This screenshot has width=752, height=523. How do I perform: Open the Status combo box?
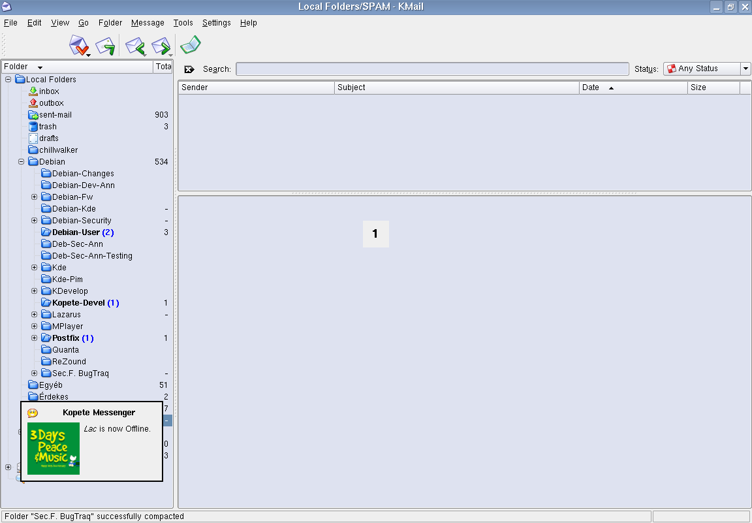pyautogui.click(x=707, y=69)
